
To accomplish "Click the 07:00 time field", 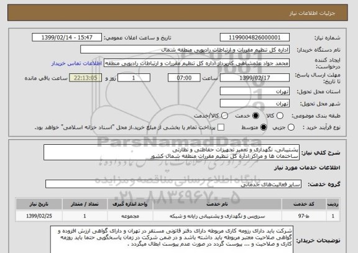I will coord(184,78).
